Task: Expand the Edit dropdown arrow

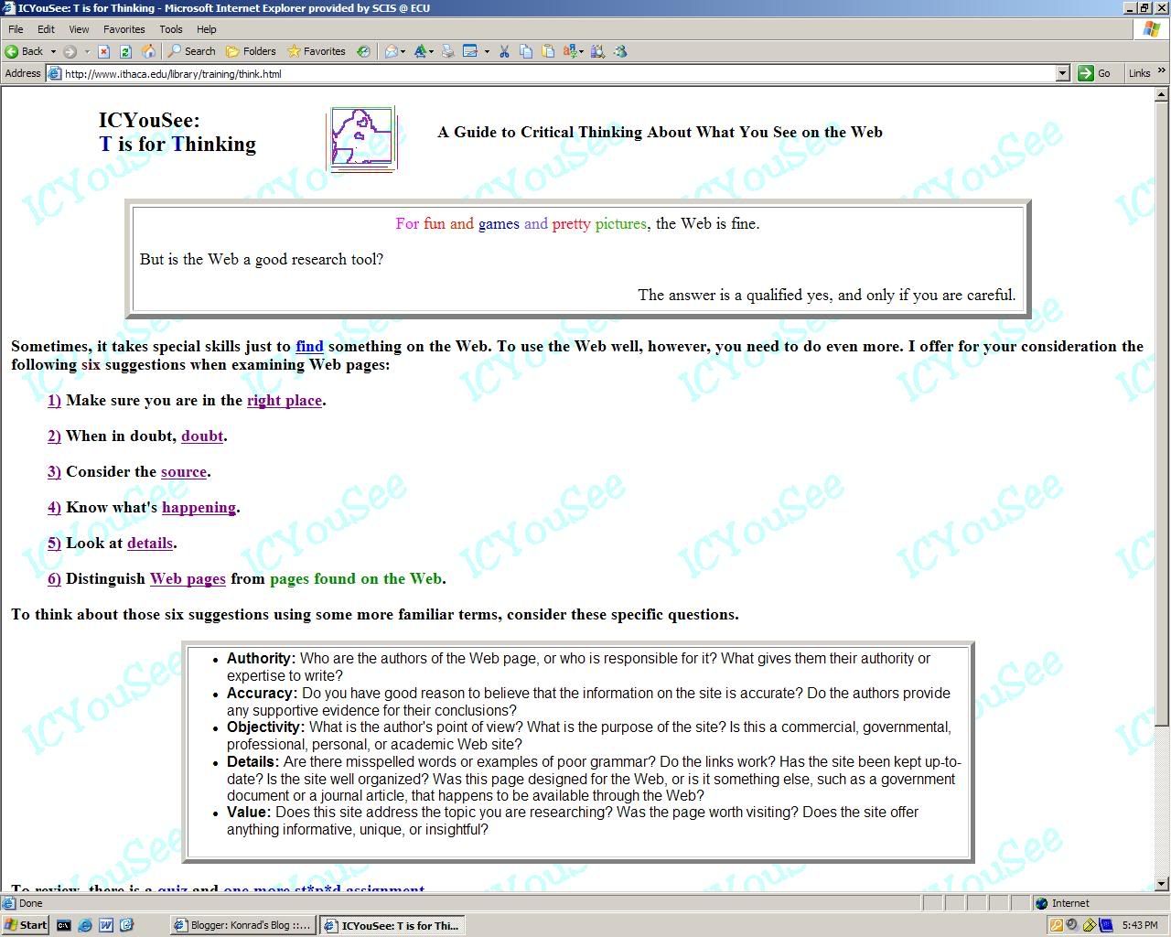Action: point(487,51)
